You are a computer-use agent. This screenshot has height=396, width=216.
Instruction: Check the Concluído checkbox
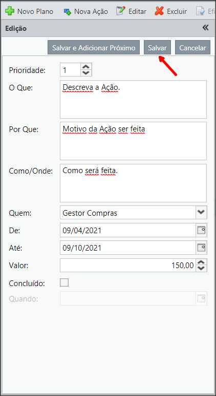pyautogui.click(x=64, y=282)
